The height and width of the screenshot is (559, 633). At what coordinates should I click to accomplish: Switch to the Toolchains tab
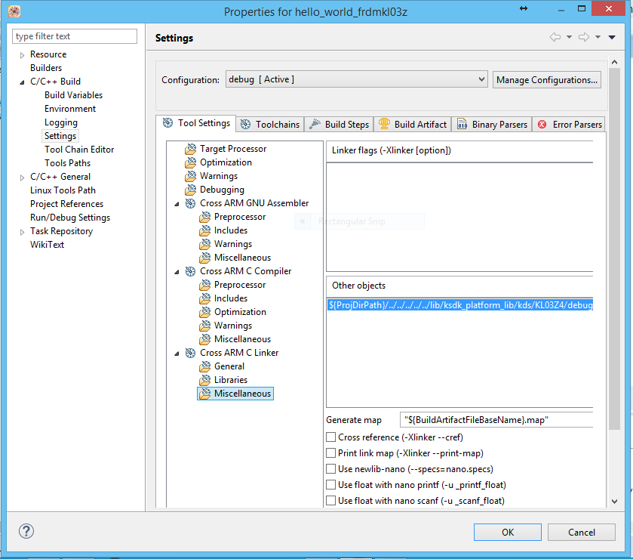[271, 125]
